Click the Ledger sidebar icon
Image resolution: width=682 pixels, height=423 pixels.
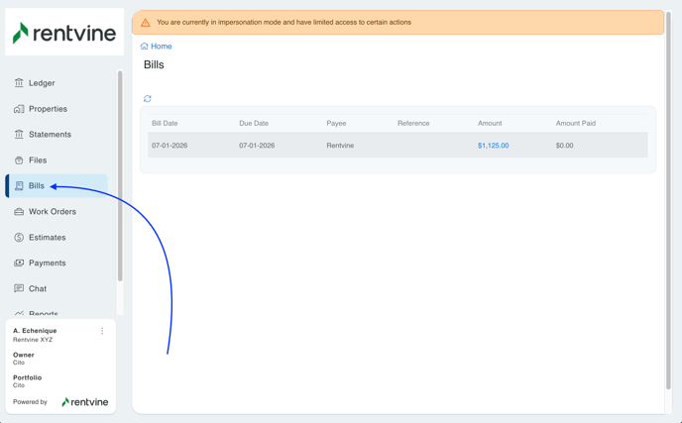[19, 83]
